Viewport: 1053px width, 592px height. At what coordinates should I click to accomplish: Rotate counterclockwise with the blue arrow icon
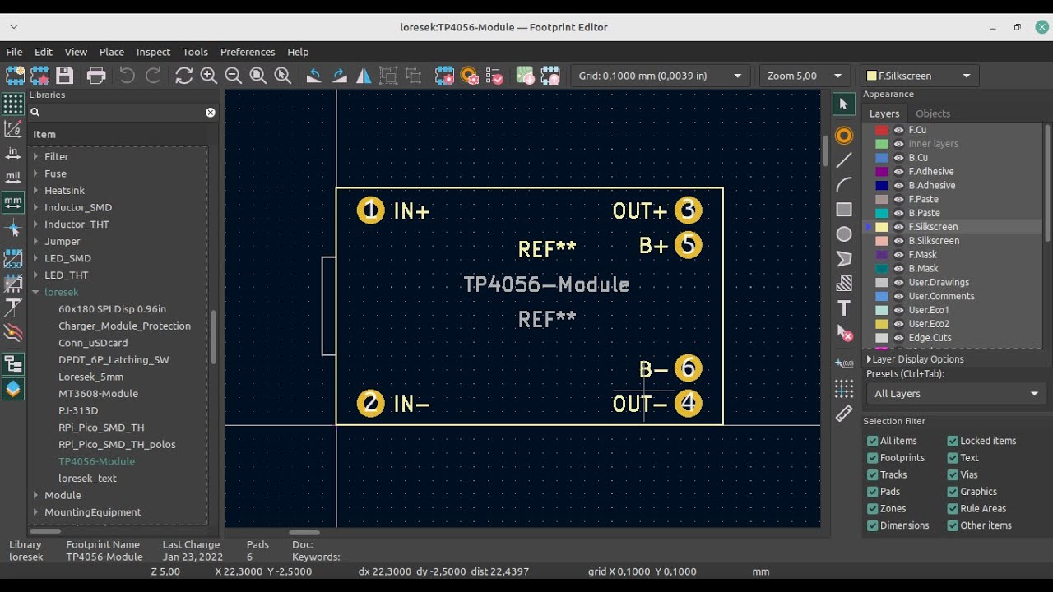pyautogui.click(x=313, y=76)
